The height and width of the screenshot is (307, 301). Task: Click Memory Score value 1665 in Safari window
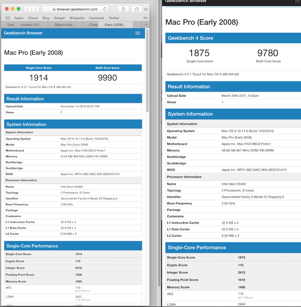pyautogui.click(x=79, y=281)
